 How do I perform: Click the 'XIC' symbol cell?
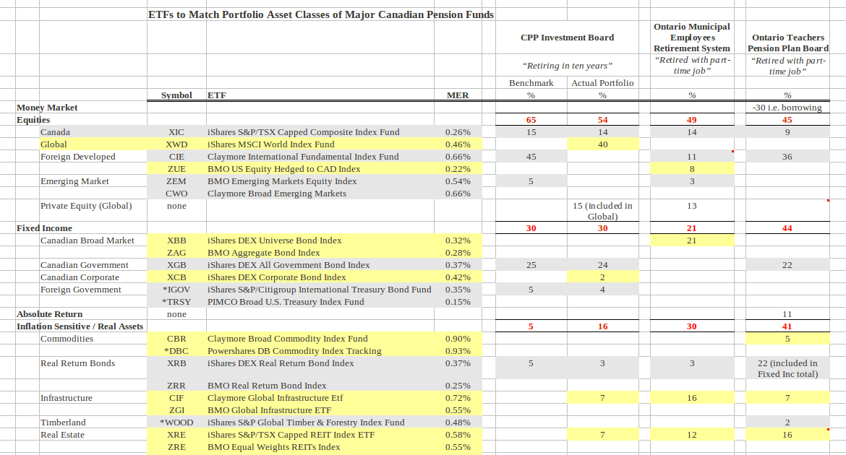click(x=176, y=132)
